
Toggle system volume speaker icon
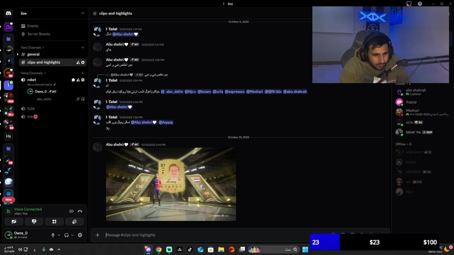[x=20, y=250]
